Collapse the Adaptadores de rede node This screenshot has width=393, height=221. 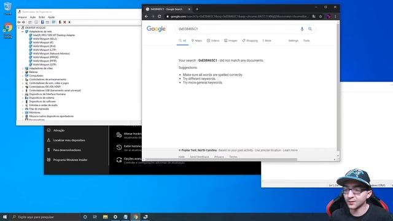pos(23,31)
